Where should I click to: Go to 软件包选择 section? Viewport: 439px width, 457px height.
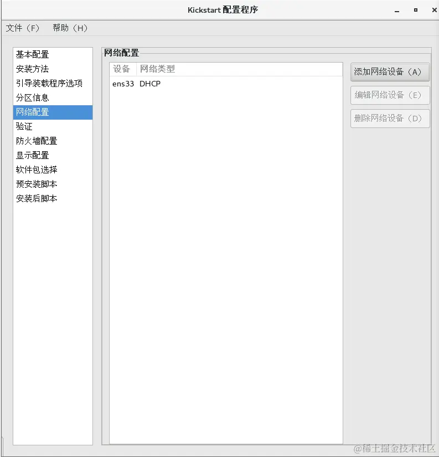click(x=53, y=170)
